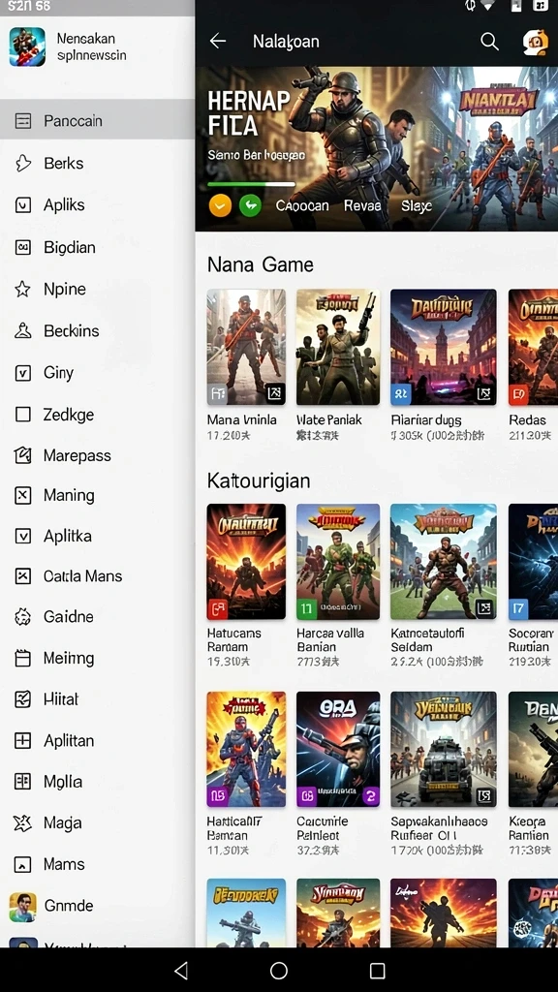
Task: Open the Katncetaulorfi Seidam game thumbnail
Action: click(x=443, y=561)
